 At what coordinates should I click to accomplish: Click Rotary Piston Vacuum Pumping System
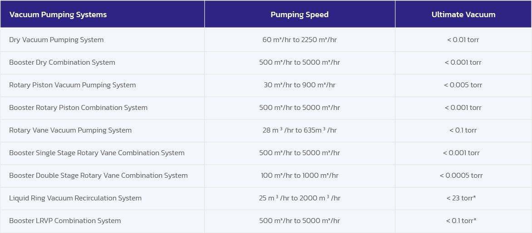click(73, 85)
